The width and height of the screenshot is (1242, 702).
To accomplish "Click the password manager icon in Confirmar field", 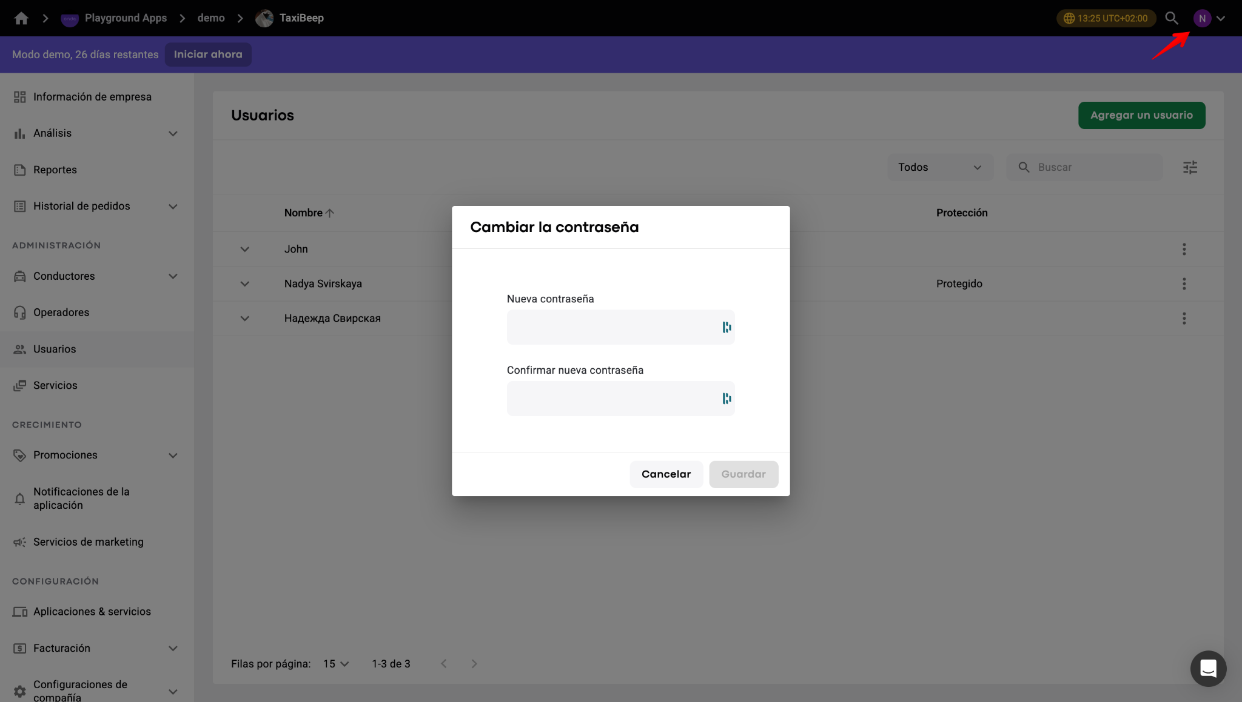I will tap(727, 399).
